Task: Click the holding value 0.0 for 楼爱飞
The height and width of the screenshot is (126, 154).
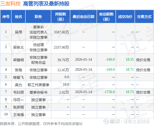Action: tap(67, 77)
